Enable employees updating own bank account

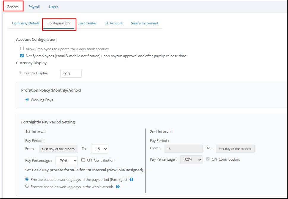tap(22, 48)
